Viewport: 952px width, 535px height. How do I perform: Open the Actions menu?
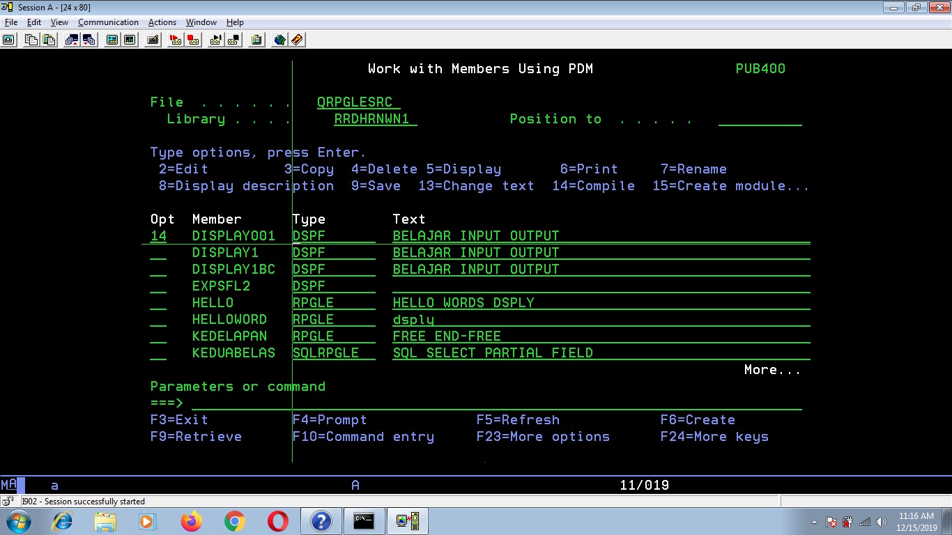162,22
